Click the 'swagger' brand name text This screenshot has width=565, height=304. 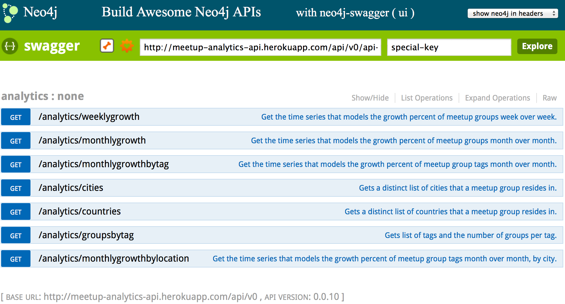[x=52, y=46]
